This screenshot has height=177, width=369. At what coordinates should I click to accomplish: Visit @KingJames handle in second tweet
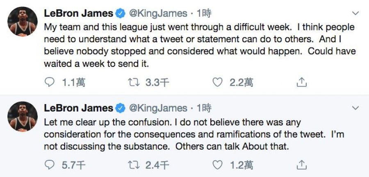tap(158, 108)
